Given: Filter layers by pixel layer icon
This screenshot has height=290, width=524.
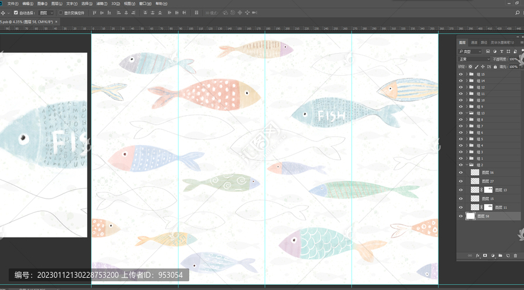Looking at the screenshot, I should coord(488,51).
